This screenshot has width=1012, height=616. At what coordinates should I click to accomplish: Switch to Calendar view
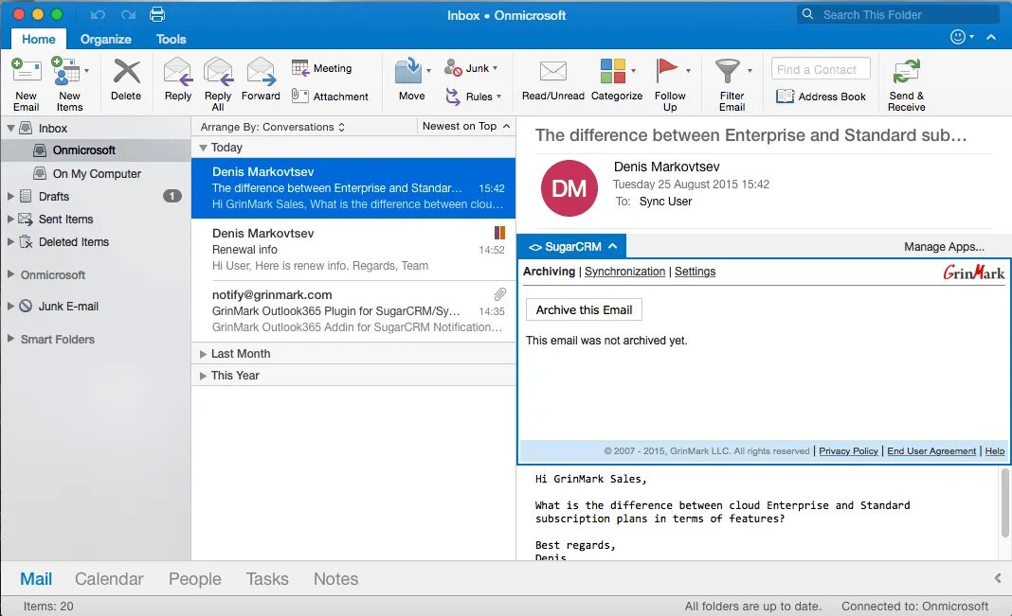[x=109, y=579]
